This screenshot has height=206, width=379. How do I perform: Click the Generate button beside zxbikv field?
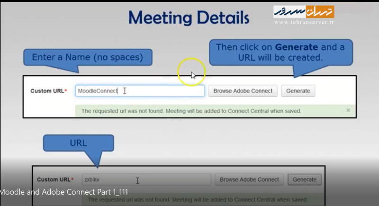point(305,179)
